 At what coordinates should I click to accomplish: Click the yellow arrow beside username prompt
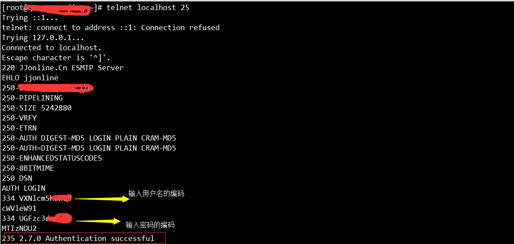coord(102,198)
